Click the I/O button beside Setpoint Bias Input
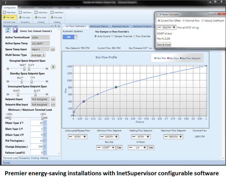This screenshot has height=178, width=226. click(x=53, y=104)
